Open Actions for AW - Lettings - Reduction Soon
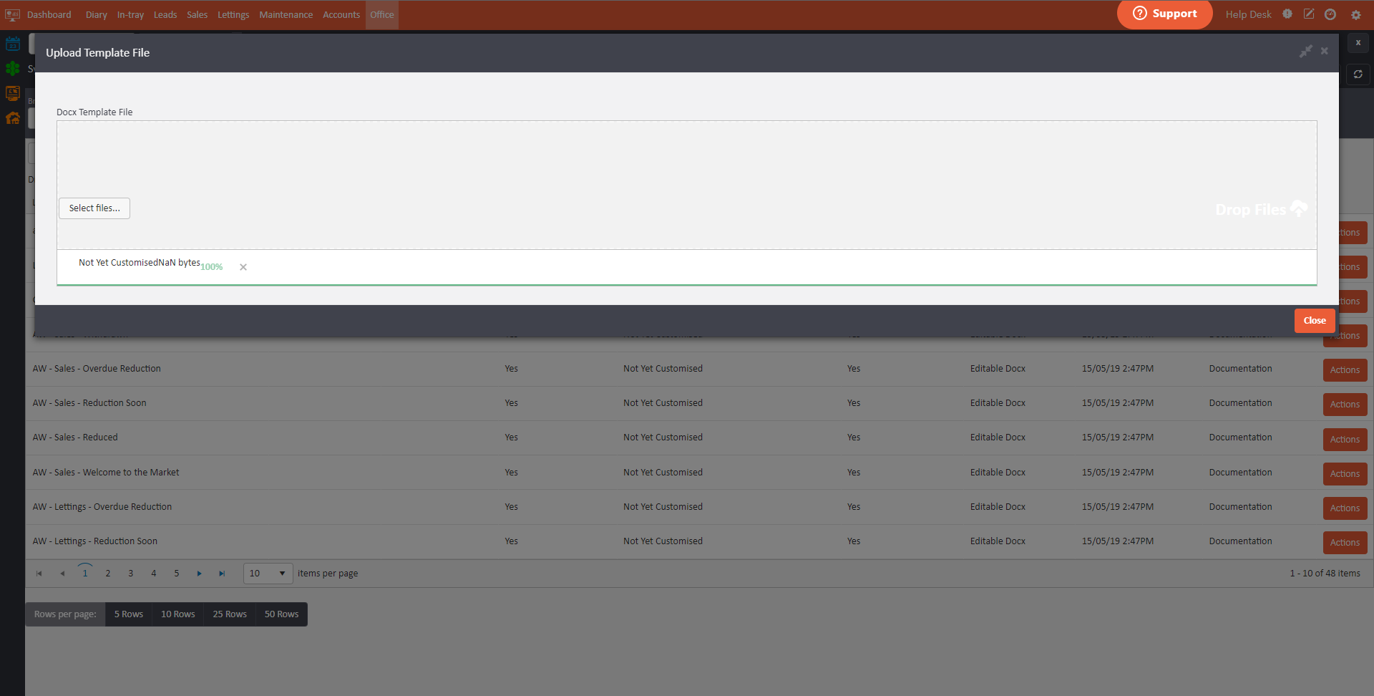The width and height of the screenshot is (1374, 696). tap(1345, 543)
